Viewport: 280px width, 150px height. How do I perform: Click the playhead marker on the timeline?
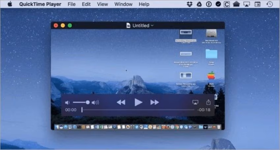[82, 110]
